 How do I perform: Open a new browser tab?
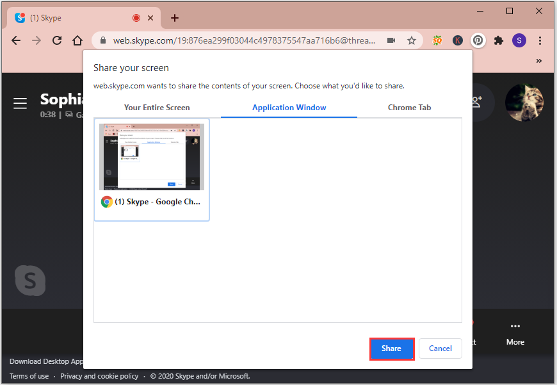pos(174,18)
